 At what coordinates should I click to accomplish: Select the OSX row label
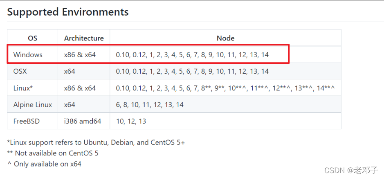[x=21, y=71]
